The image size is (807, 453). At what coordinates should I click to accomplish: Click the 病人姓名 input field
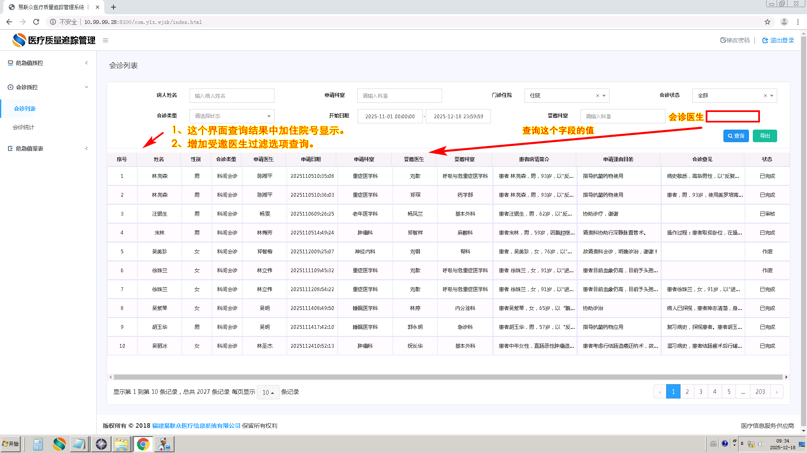pos(232,96)
